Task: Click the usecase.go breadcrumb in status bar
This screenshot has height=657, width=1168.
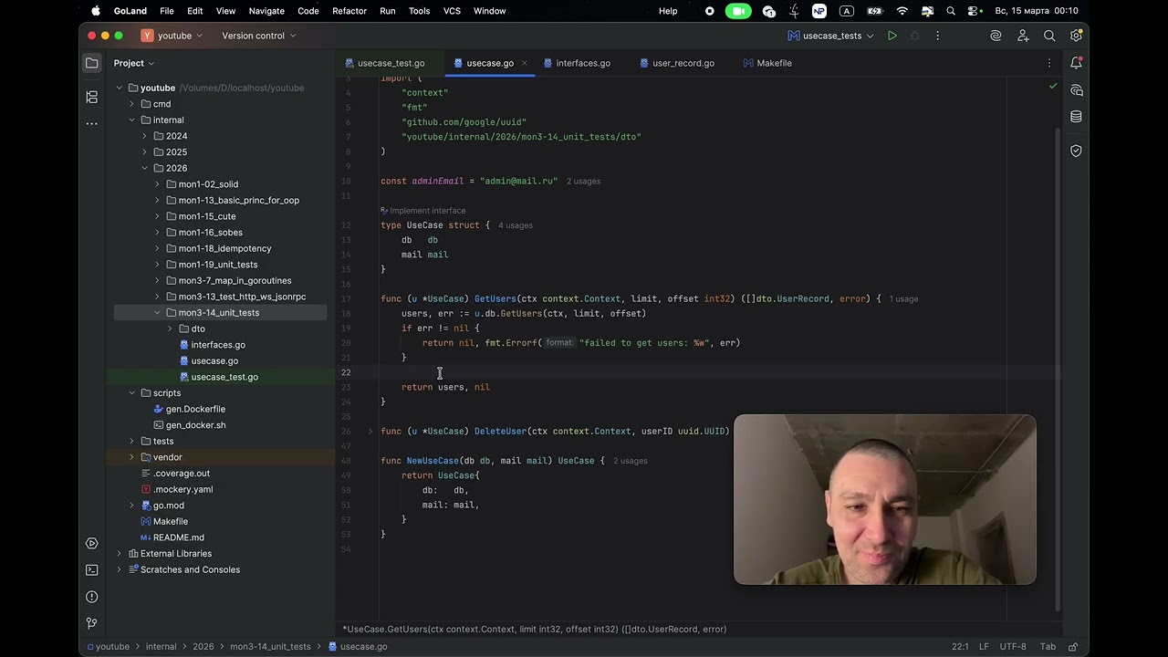Action: pyautogui.click(x=358, y=646)
